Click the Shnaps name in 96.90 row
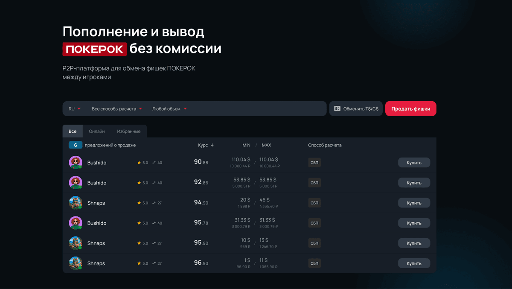Image resolution: width=512 pixels, height=289 pixels. (x=96, y=263)
